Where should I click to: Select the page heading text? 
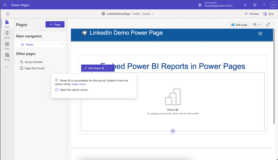pyautogui.click(x=173, y=66)
